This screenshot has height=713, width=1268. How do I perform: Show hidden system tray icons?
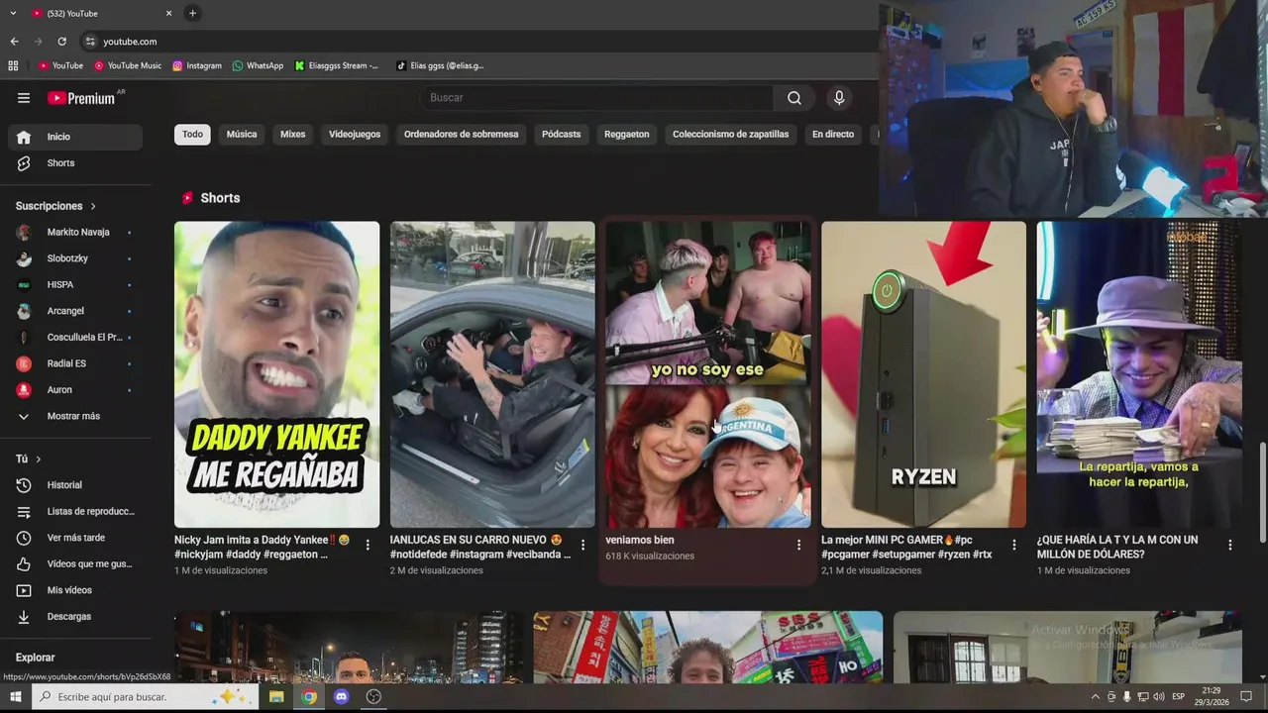(x=1095, y=697)
